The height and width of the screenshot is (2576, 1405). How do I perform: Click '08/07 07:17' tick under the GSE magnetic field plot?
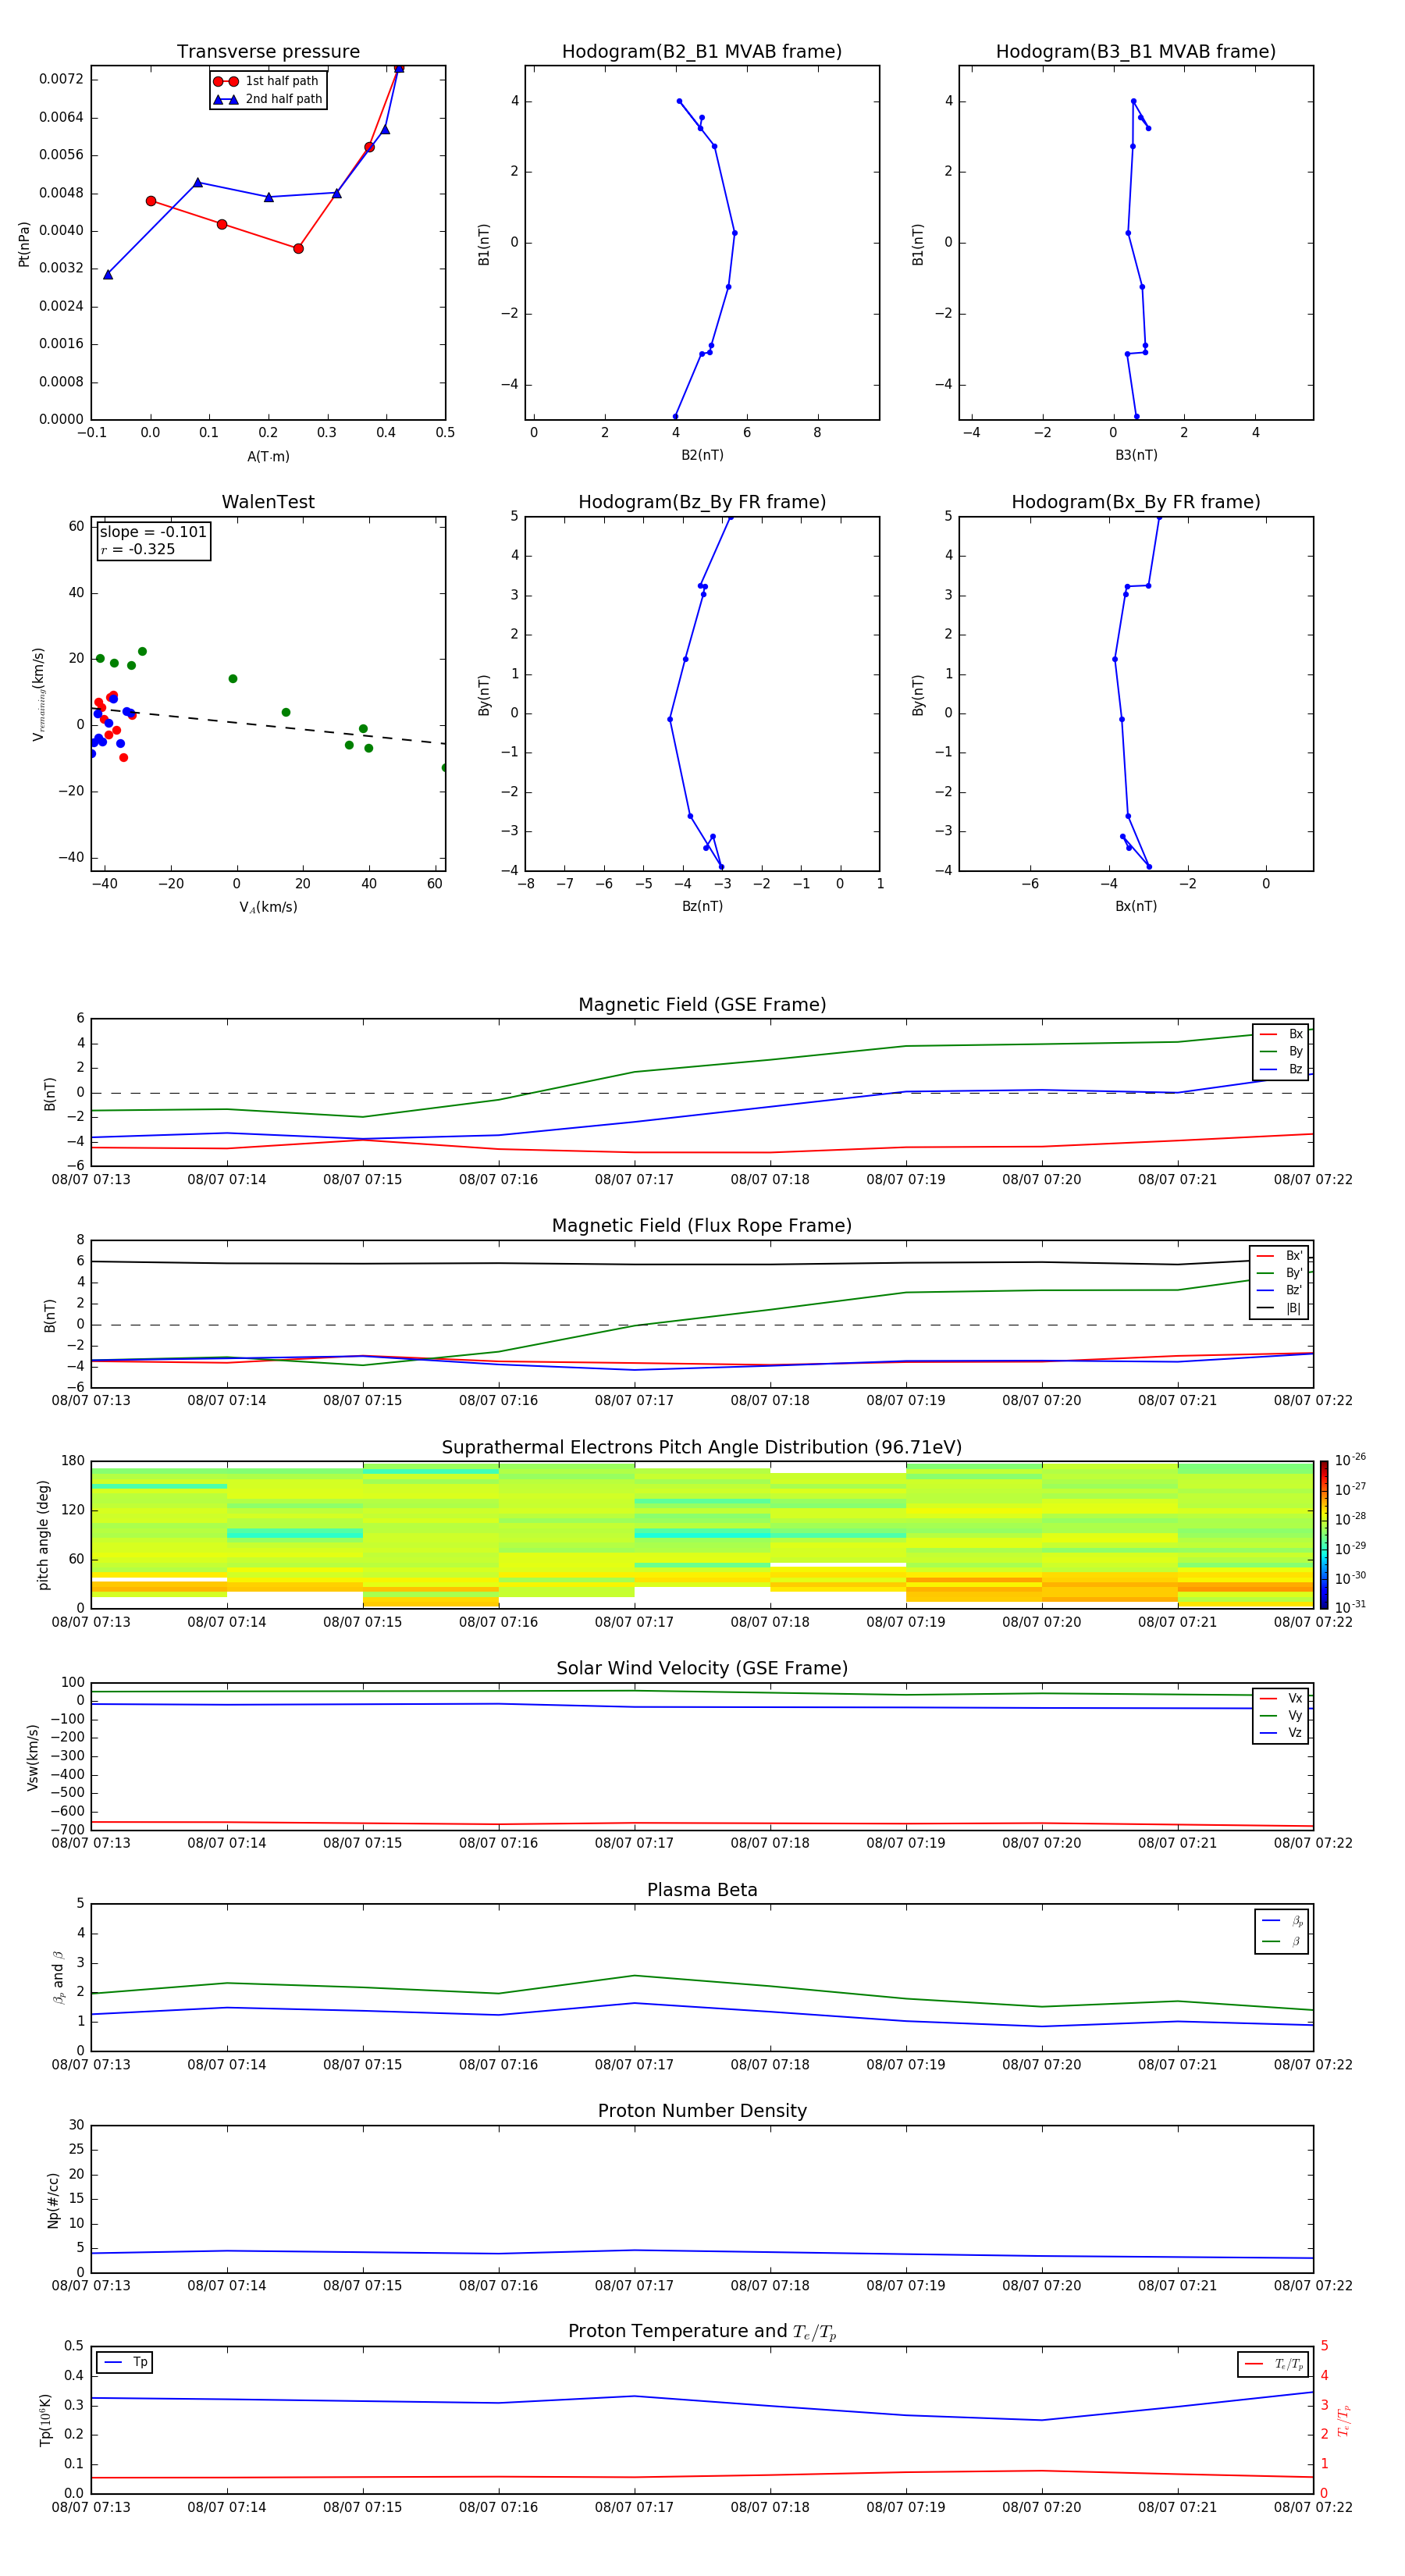pos(634,1180)
